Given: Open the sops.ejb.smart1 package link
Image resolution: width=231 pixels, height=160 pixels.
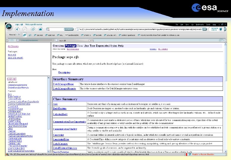Looking at the screenshot, I should click(15, 58).
